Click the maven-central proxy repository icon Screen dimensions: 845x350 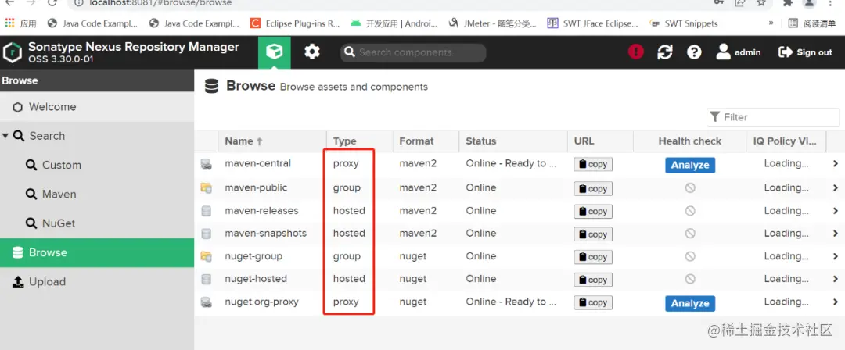206,164
